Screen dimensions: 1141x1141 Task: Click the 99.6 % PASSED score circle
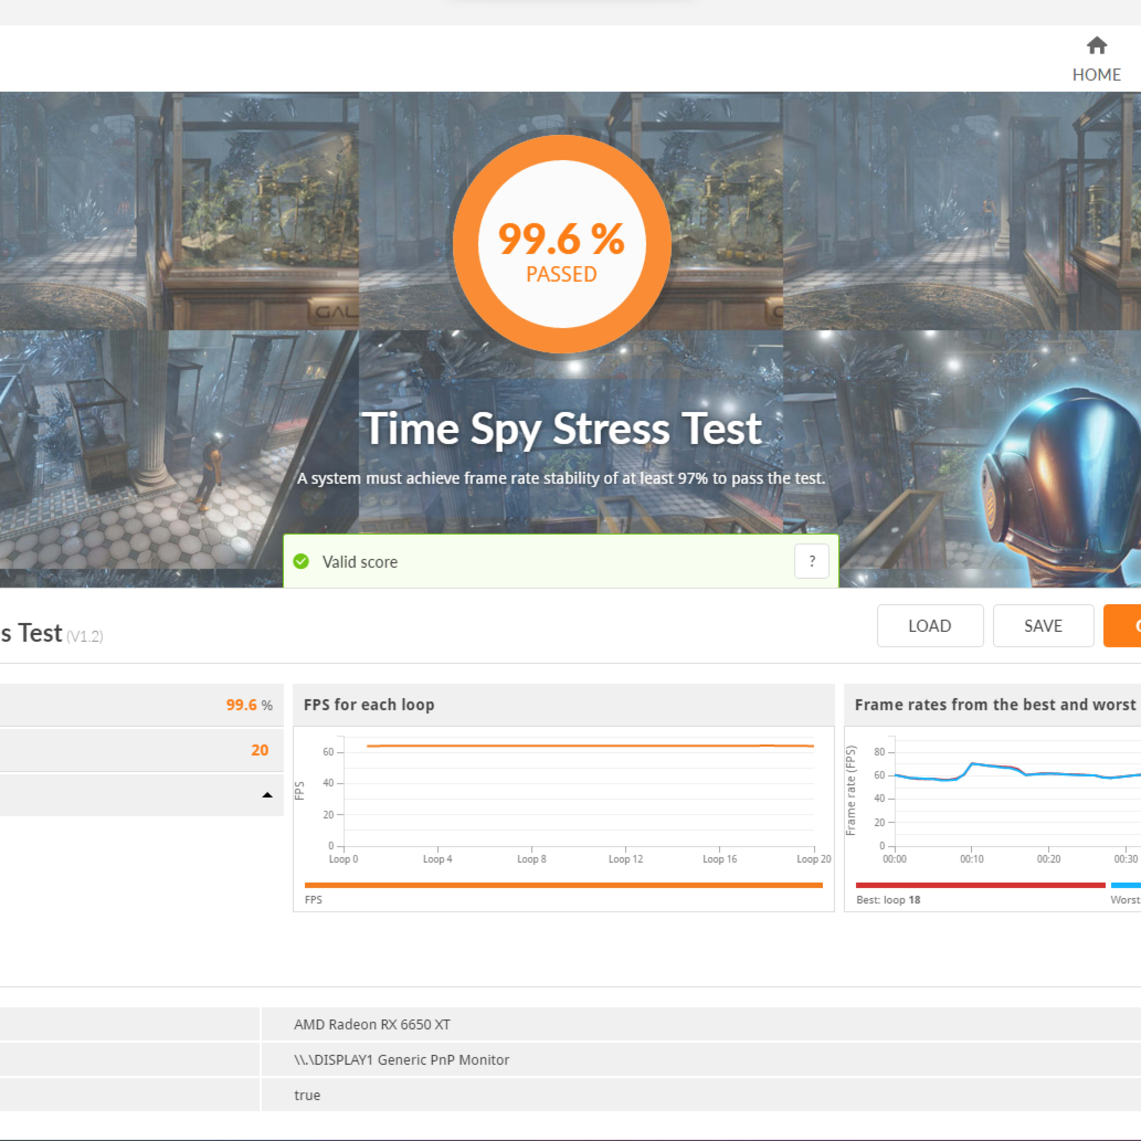coord(562,244)
